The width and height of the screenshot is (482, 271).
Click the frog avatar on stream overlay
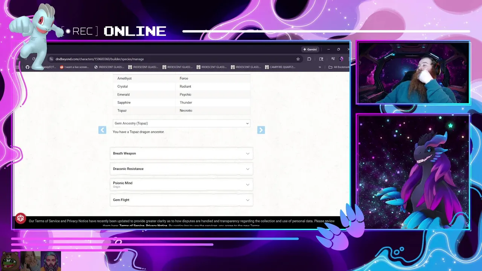(x=9, y=261)
